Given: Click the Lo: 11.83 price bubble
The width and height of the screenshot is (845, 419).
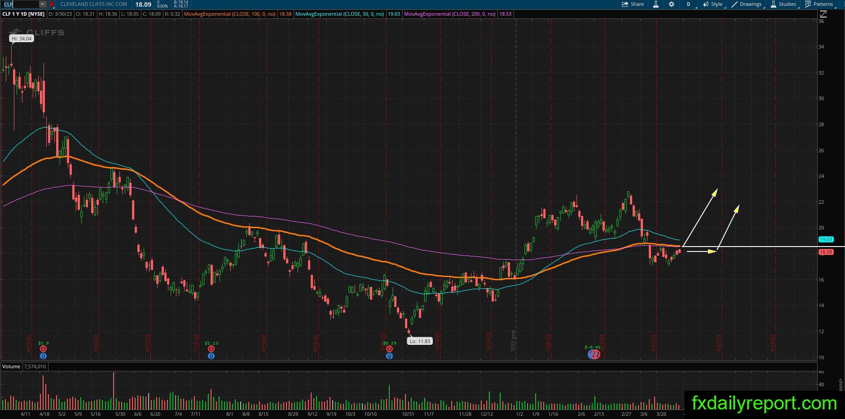Looking at the screenshot, I should click(419, 341).
